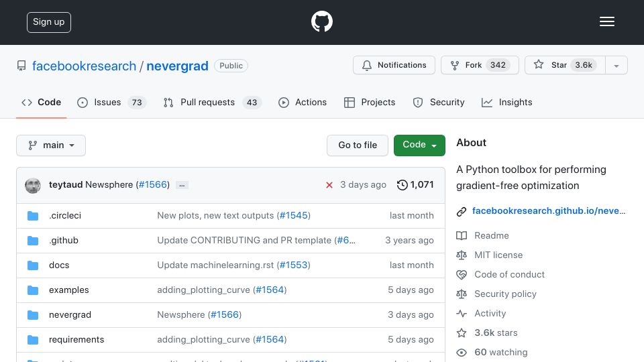The width and height of the screenshot is (644, 362).
Task: Open the Security policy link
Action: (505, 294)
